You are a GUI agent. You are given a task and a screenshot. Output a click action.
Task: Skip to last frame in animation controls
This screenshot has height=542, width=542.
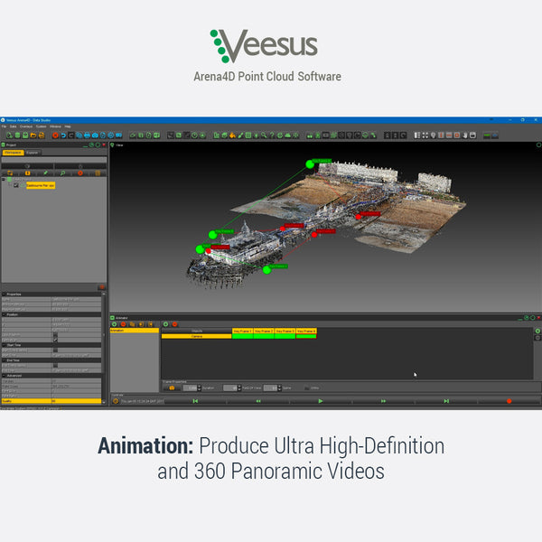[x=446, y=400]
